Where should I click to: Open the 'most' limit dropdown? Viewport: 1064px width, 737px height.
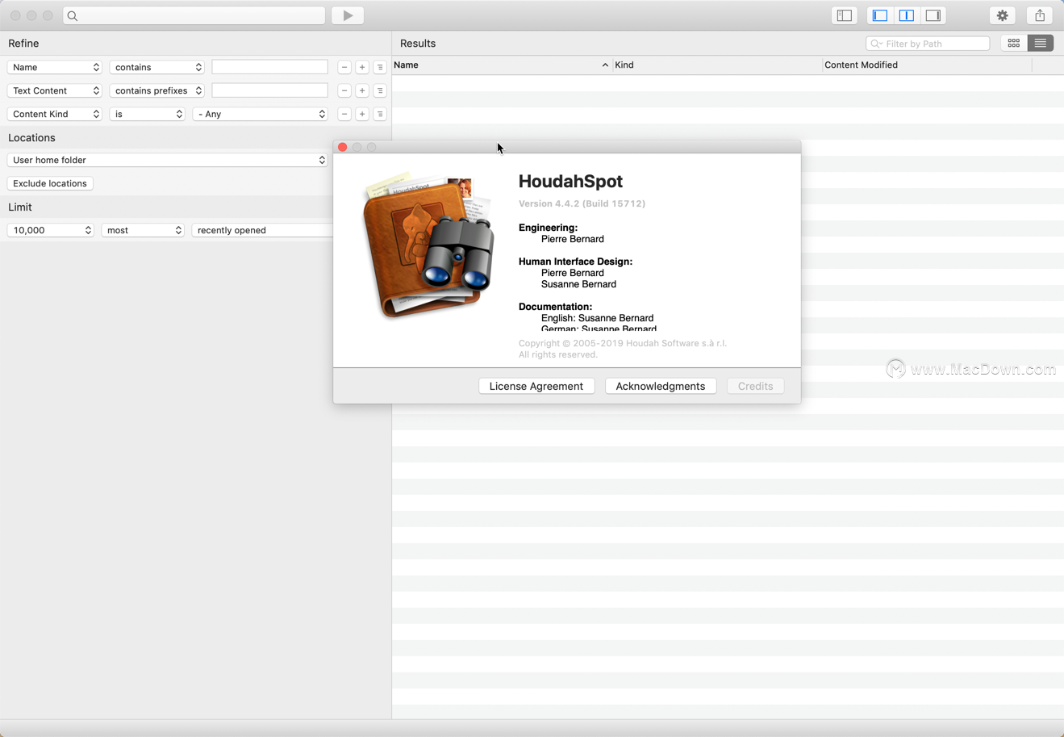[143, 230]
